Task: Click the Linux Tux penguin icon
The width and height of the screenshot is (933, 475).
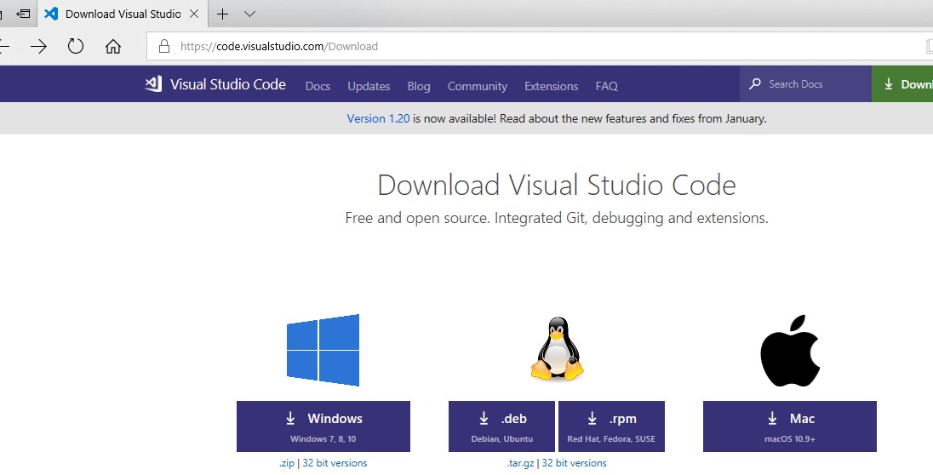Action: click(x=557, y=349)
